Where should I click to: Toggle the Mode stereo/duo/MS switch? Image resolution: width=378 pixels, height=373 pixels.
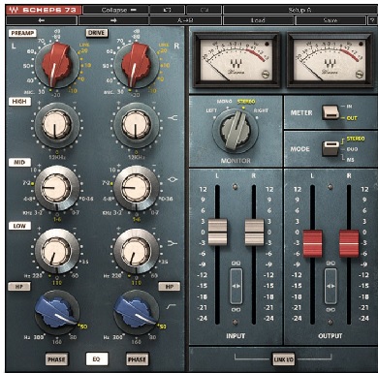pos(331,148)
